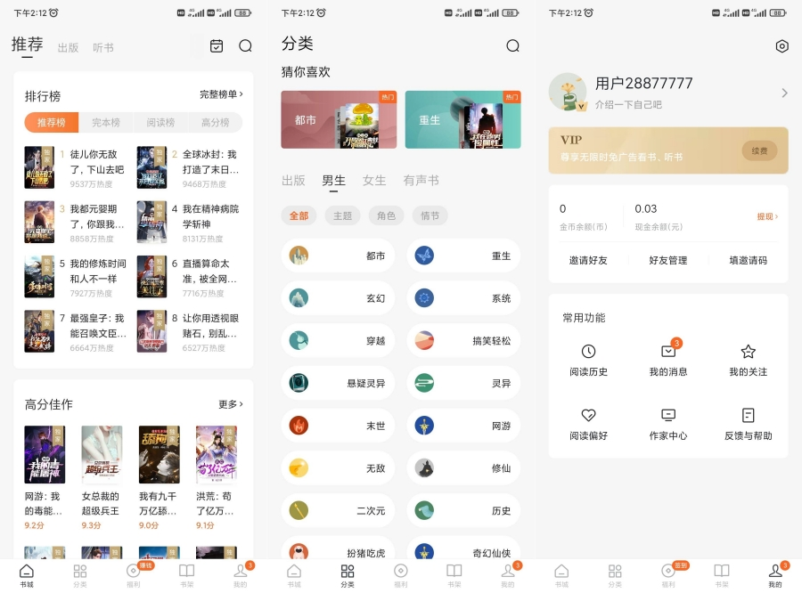The width and height of the screenshot is (802, 593).
Task: Open 作家中心 icon
Action: pos(668,415)
